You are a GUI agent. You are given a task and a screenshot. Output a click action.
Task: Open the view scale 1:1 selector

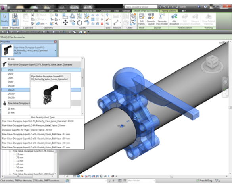tap(66, 176)
